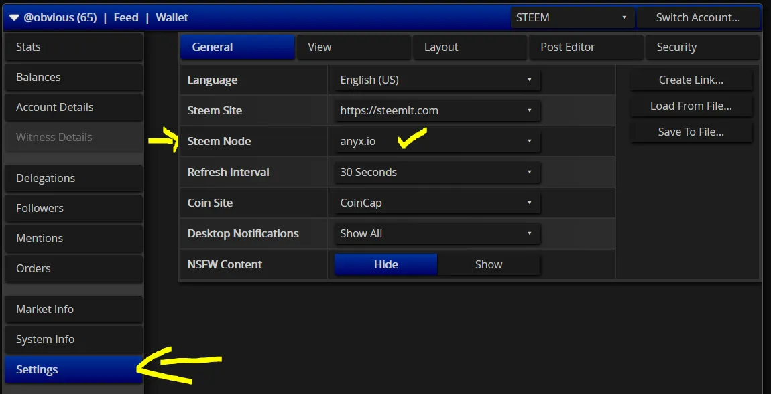
Task: Open the Balances sidebar section
Action: point(74,77)
